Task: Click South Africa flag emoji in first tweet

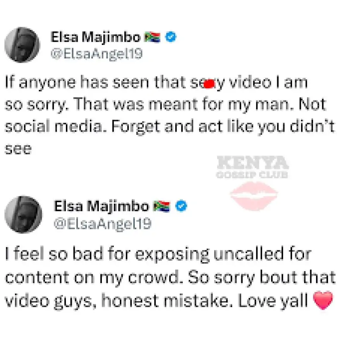Action: [x=152, y=37]
